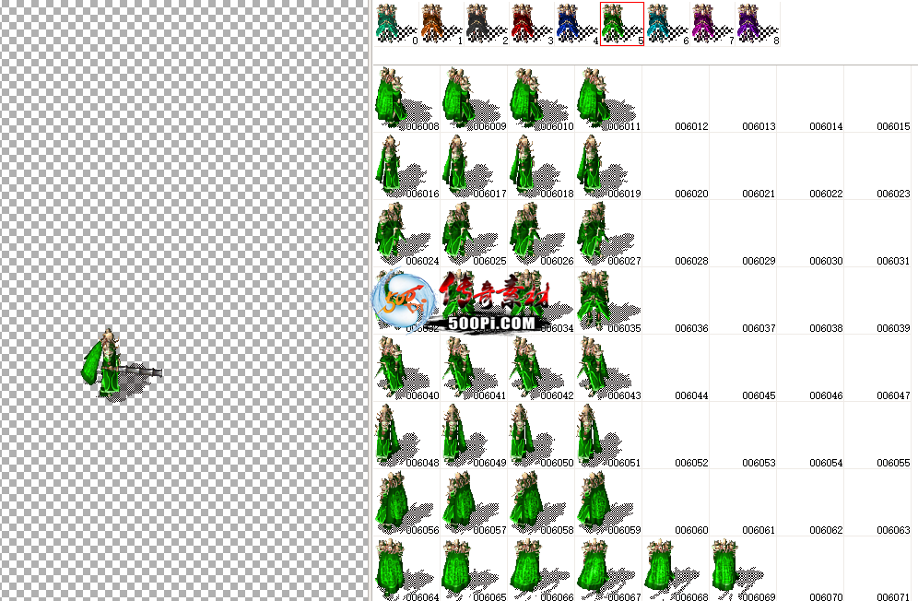Open sprite frame 006041
Screen dimensions: 918x601
coord(474,368)
